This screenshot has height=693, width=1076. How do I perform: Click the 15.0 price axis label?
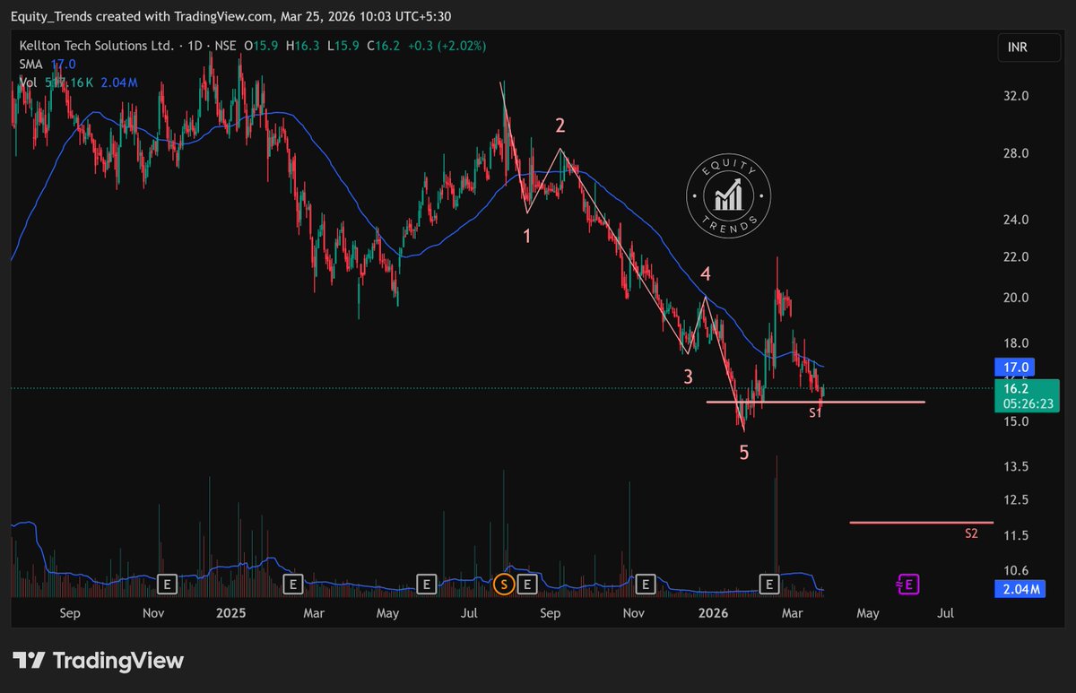click(x=1015, y=421)
